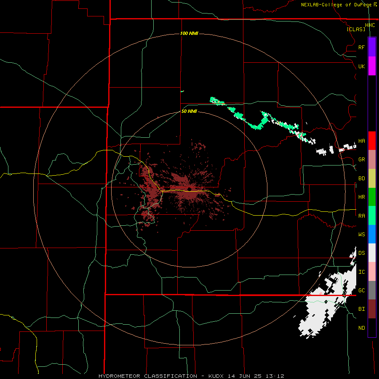The image size is (379, 379).
Task: Click the HR green legend swatch
Action: point(372,197)
